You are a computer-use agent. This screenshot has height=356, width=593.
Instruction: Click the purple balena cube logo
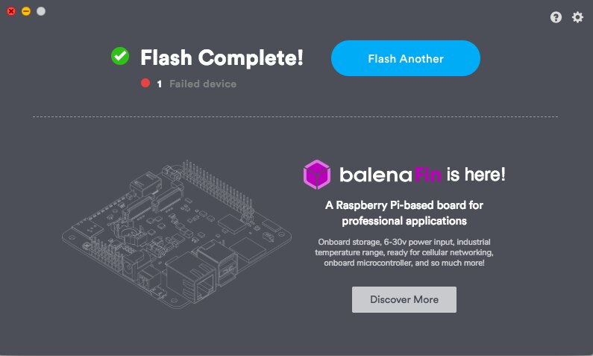point(316,175)
